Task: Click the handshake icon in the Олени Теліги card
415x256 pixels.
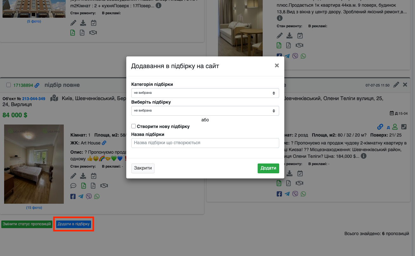Action: (x=299, y=183)
